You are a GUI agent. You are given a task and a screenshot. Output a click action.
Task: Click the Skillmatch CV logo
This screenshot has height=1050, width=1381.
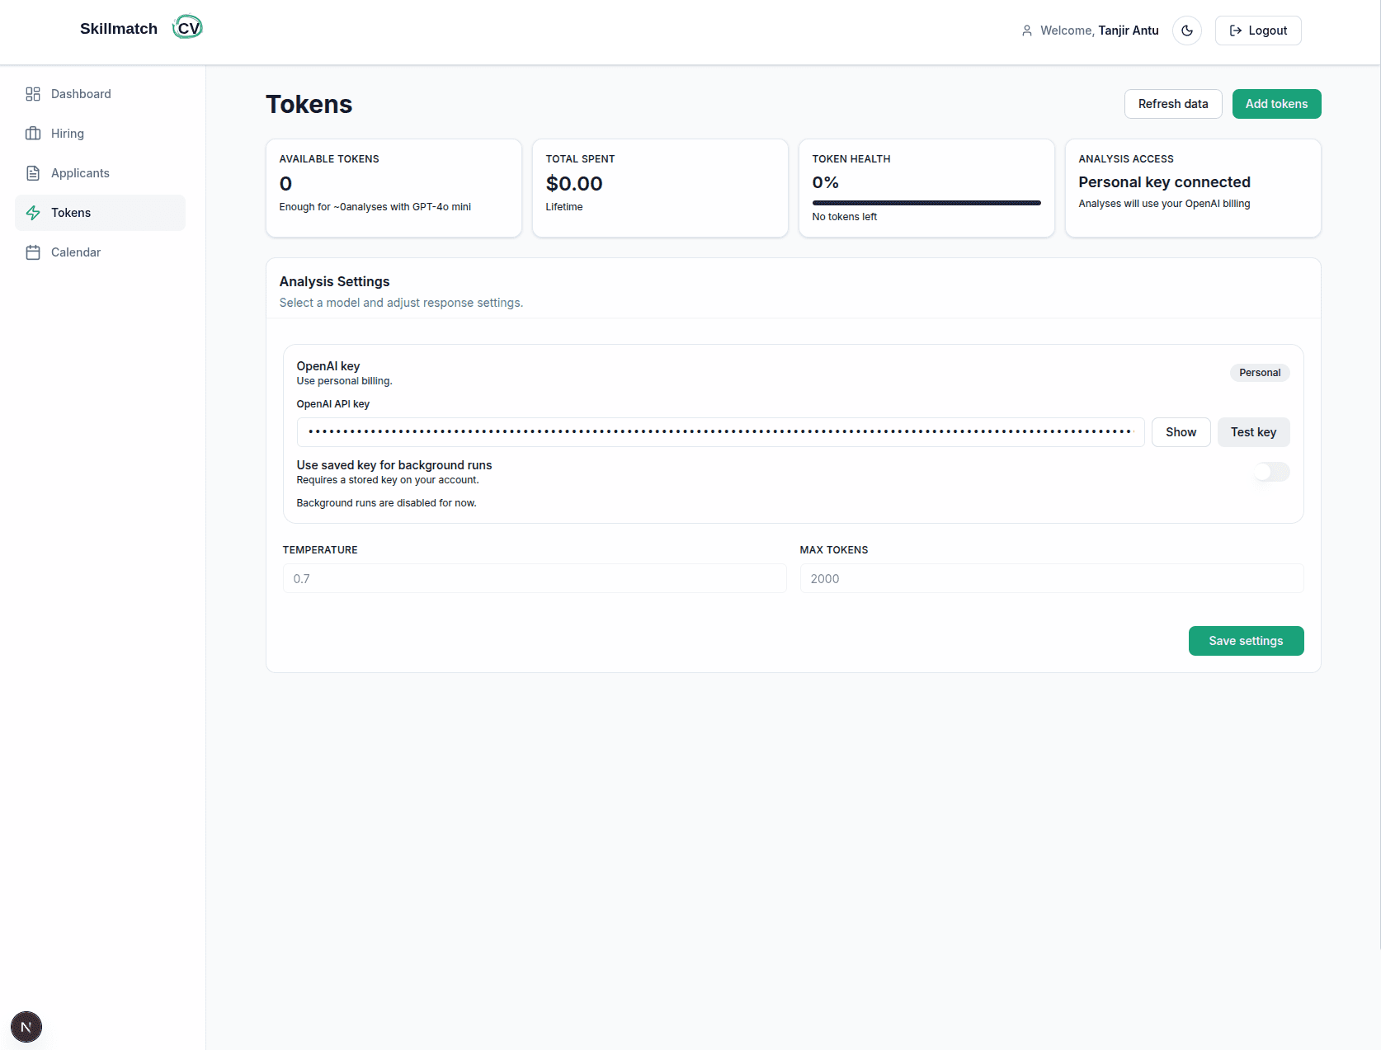click(140, 27)
